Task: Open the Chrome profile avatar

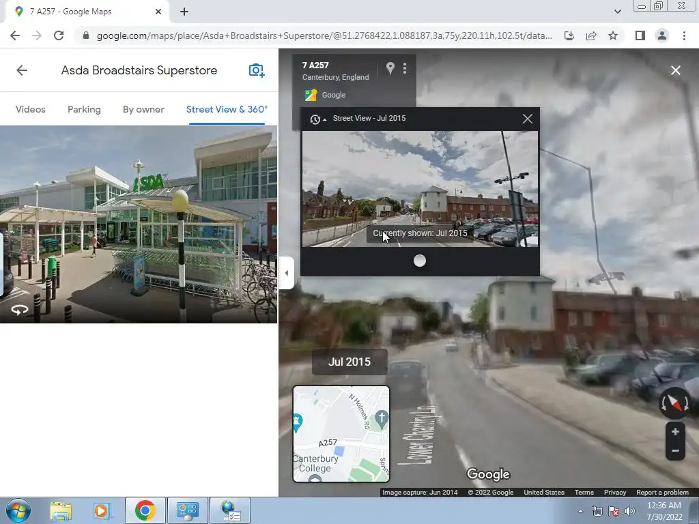Action: [662, 35]
